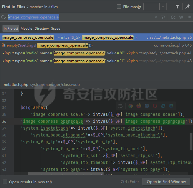Viewport: 193px width, 188px height.
Task: Click line number 34 in gutter
Action: (4, 108)
